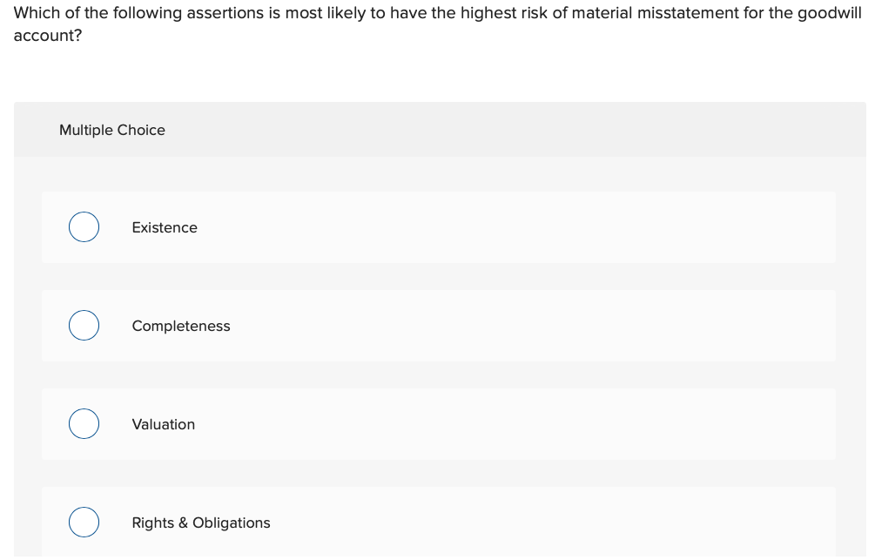Viewport: 875px width, 560px height.
Task: Click the question text about goodwill
Action: 435,24
